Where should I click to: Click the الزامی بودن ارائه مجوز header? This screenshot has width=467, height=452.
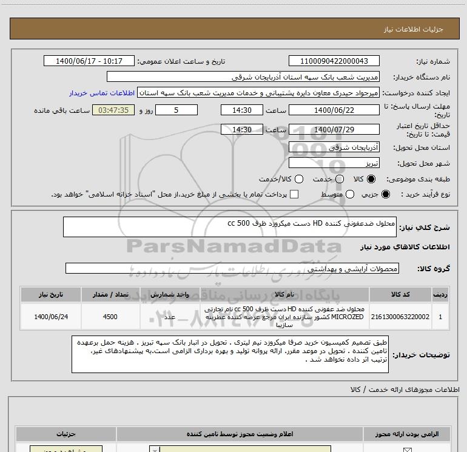[x=407, y=434]
